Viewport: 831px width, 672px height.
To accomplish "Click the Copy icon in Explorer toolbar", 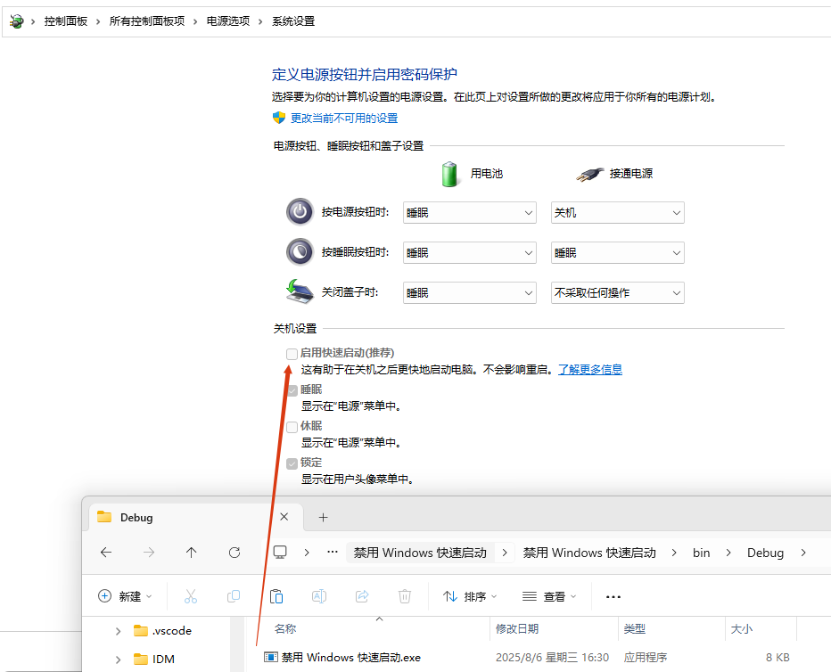I will pos(234,596).
